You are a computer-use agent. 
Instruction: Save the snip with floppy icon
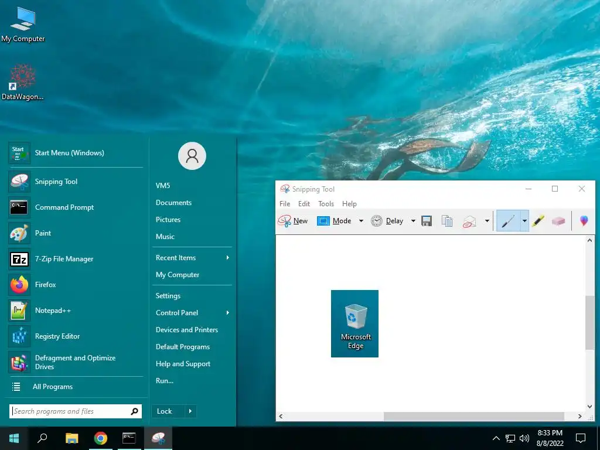pyautogui.click(x=427, y=221)
